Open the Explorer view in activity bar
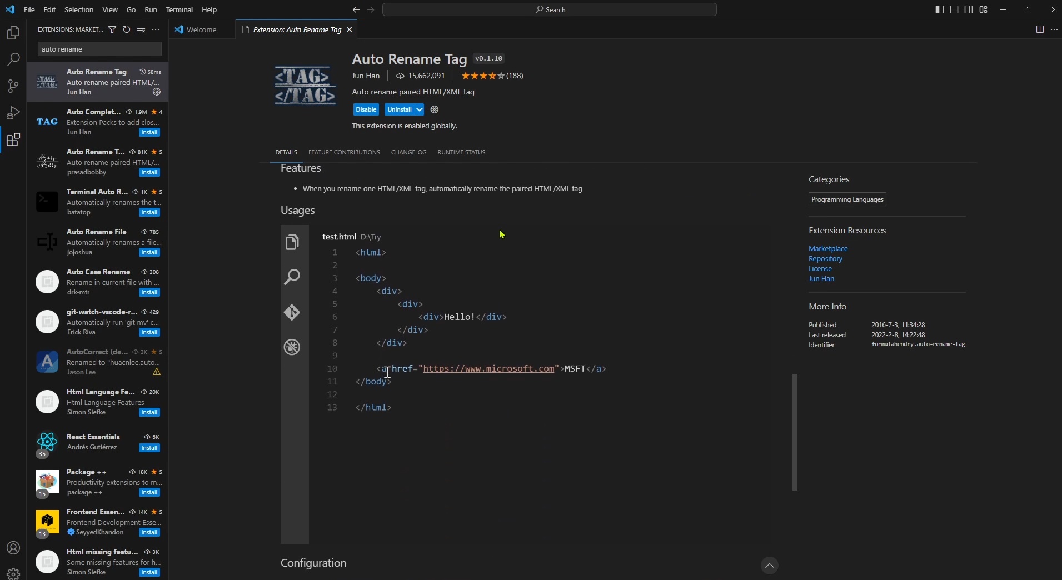Viewport: 1062px width, 580px height. (13, 33)
